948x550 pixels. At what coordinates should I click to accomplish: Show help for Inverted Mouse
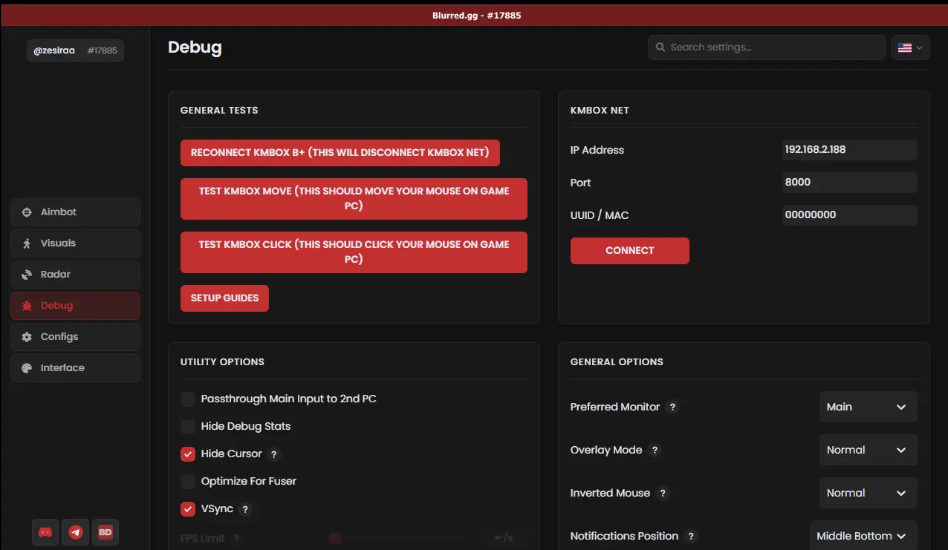pyautogui.click(x=663, y=494)
